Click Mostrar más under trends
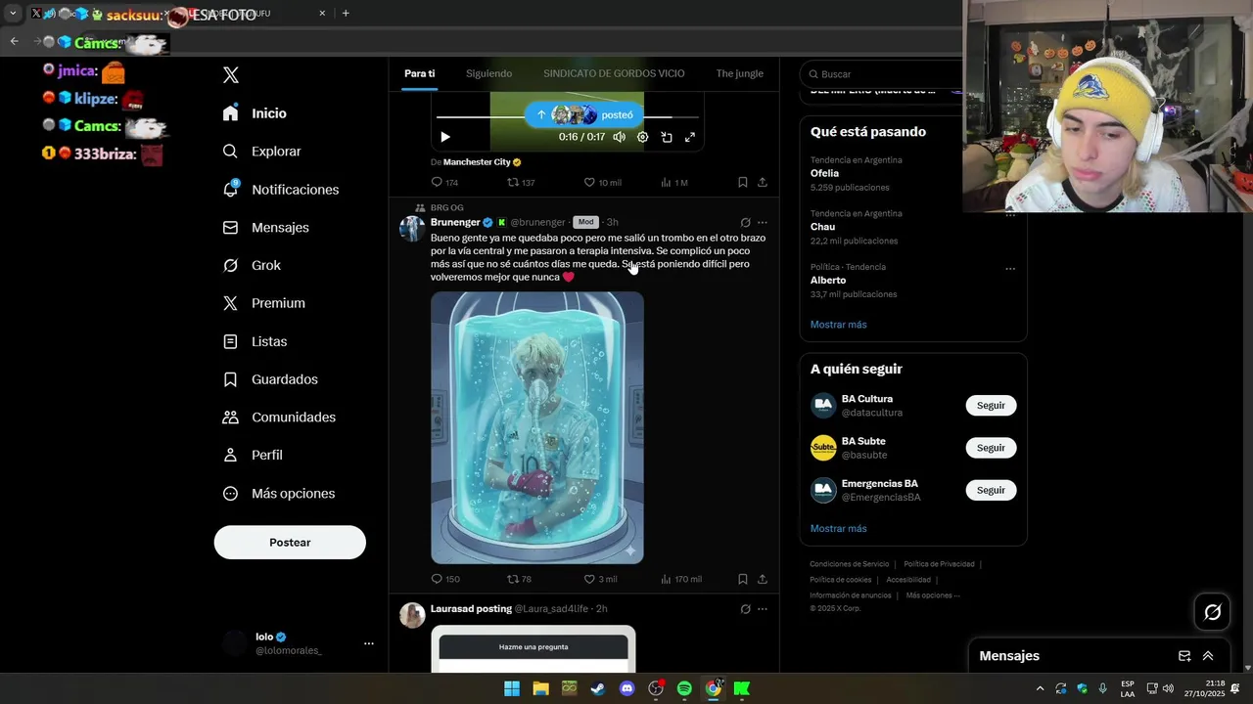Viewport: 1253px width, 704px height. (838, 325)
